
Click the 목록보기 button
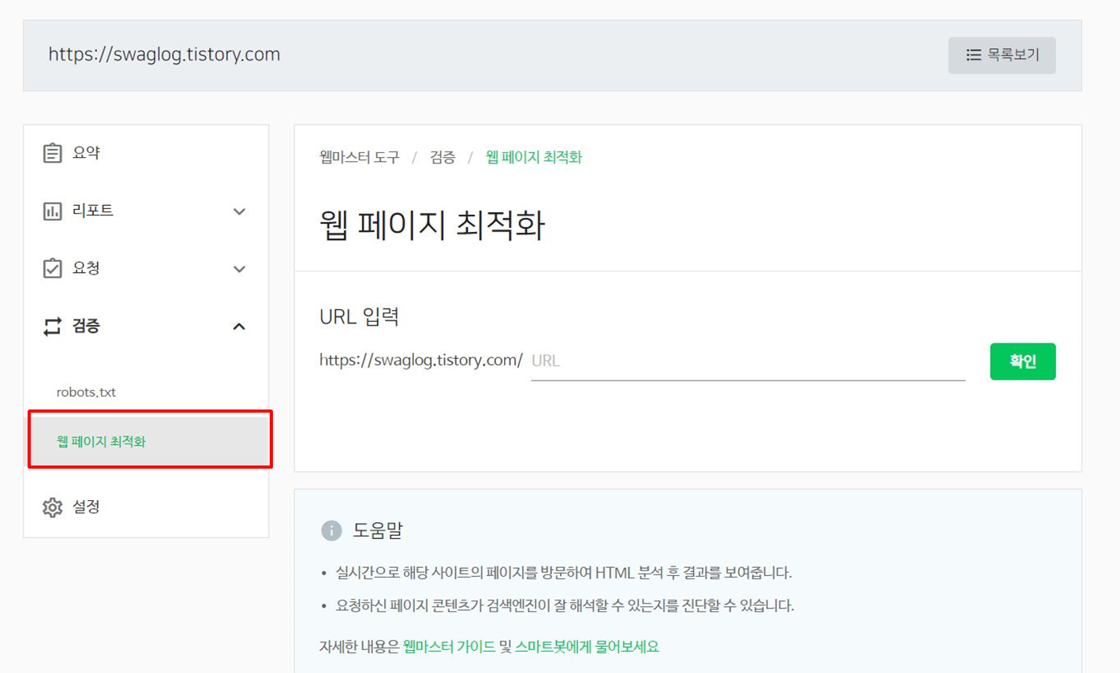1002,55
